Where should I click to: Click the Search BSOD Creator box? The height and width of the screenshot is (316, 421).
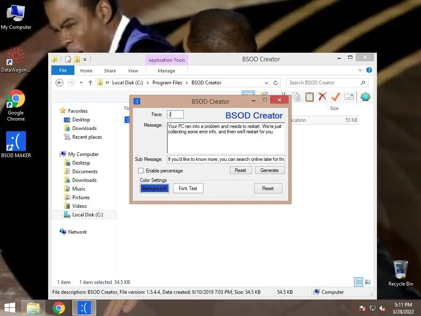[x=327, y=83]
